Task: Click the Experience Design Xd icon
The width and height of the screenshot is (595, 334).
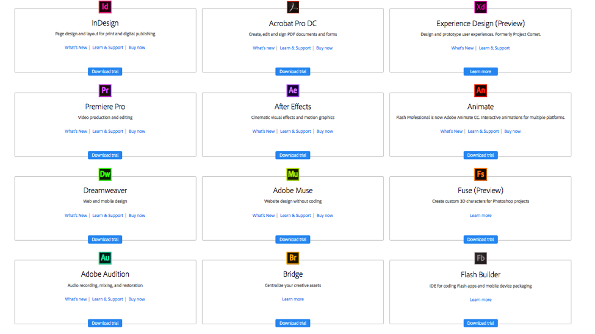Action: click(480, 7)
